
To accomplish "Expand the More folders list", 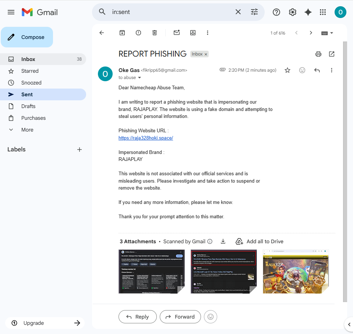I will tap(43, 130).
